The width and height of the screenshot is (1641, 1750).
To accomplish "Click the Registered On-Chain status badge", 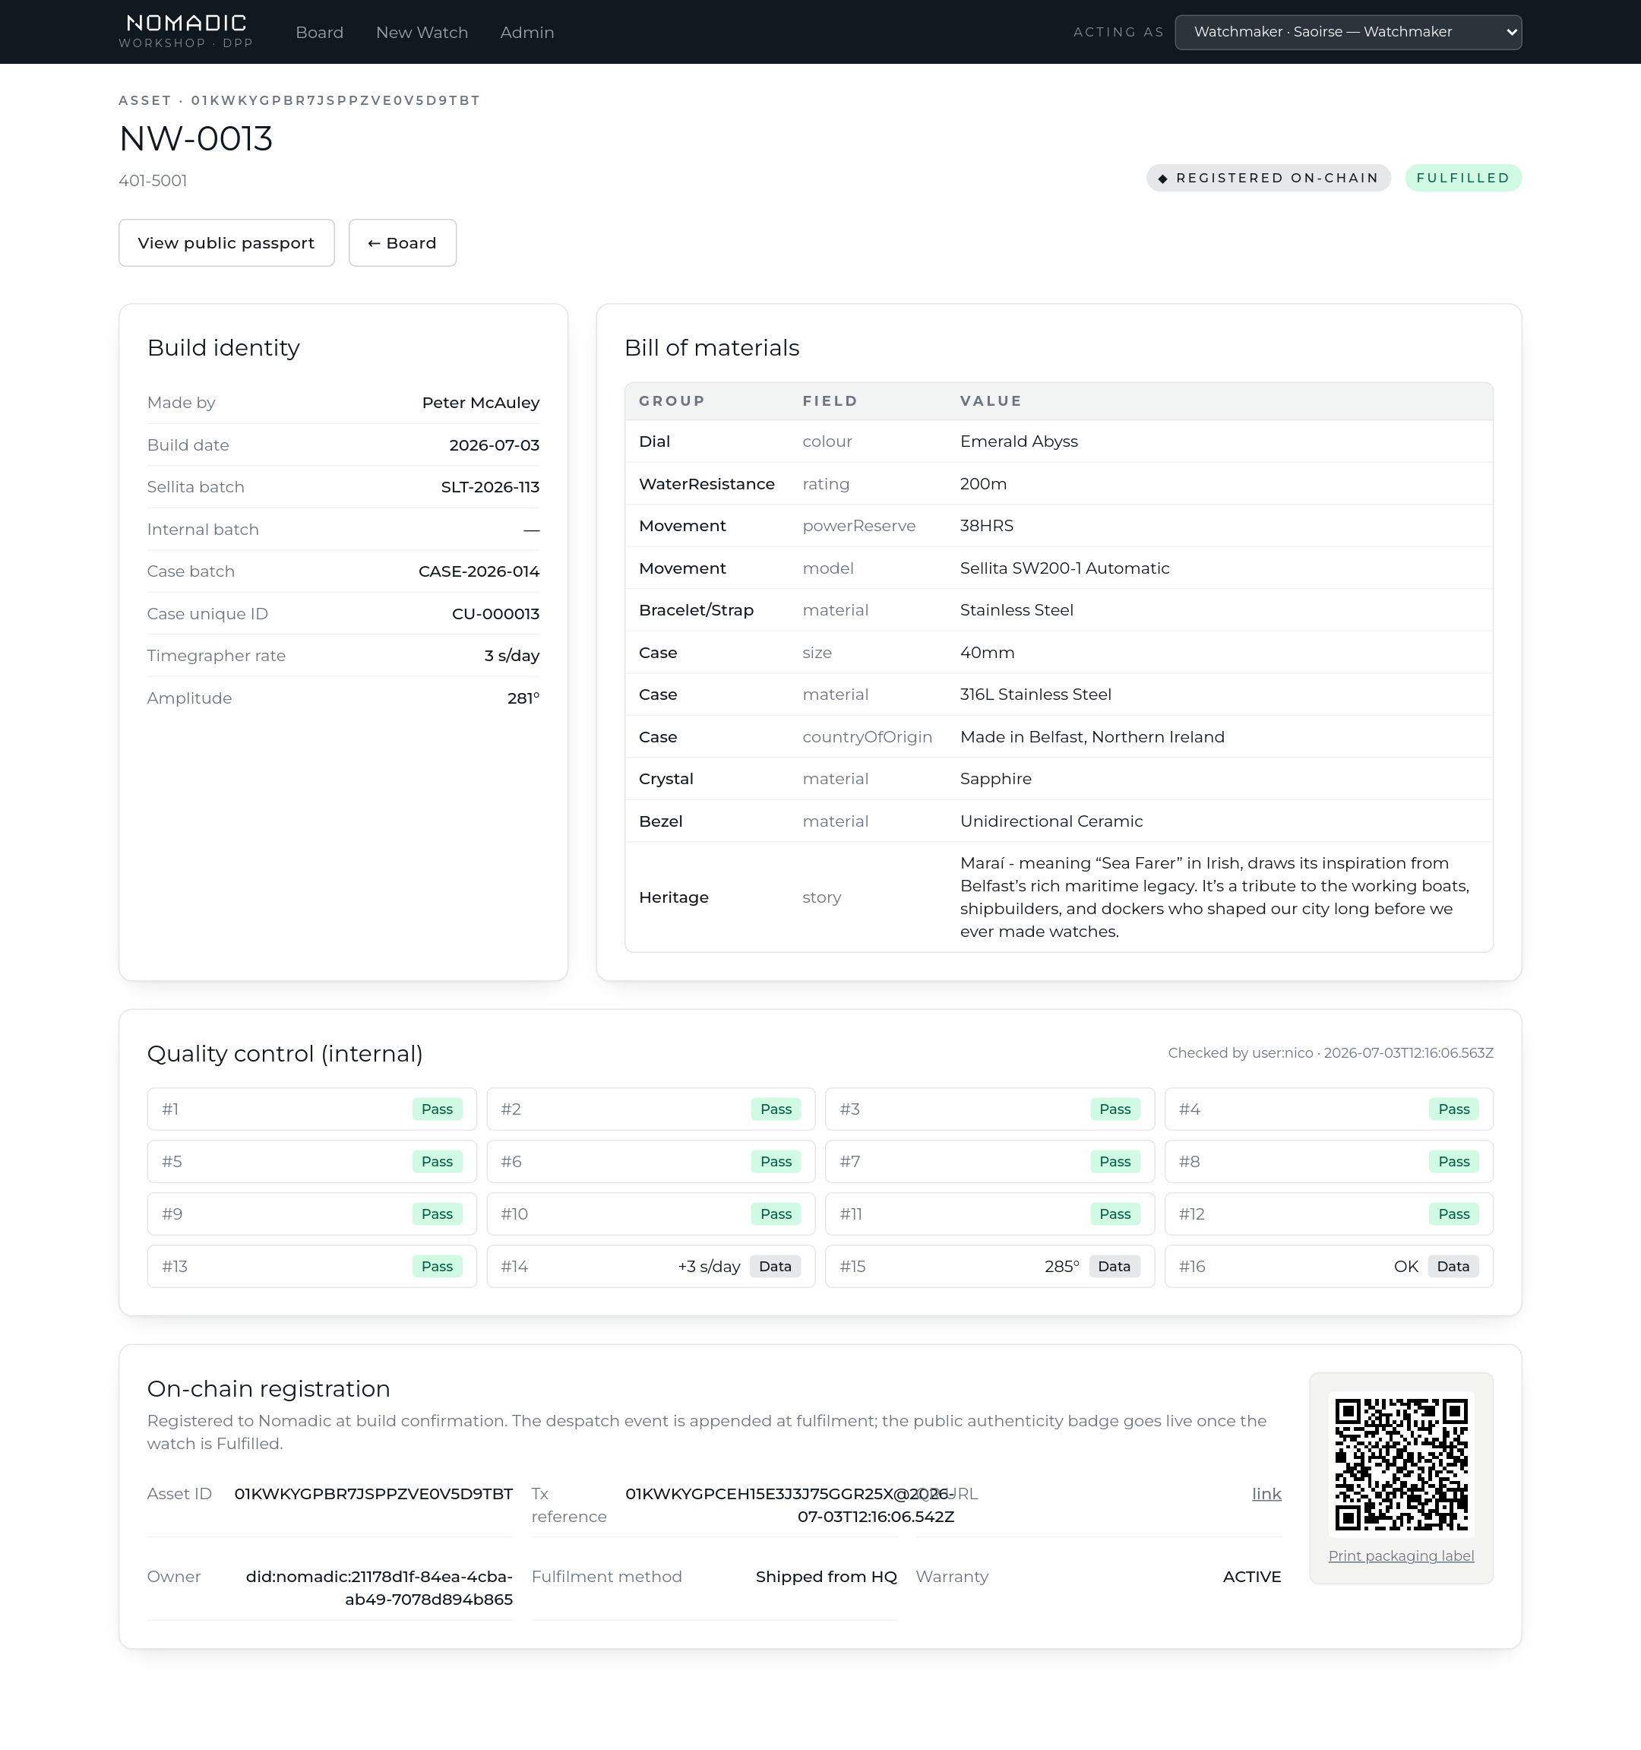I will point(1268,178).
